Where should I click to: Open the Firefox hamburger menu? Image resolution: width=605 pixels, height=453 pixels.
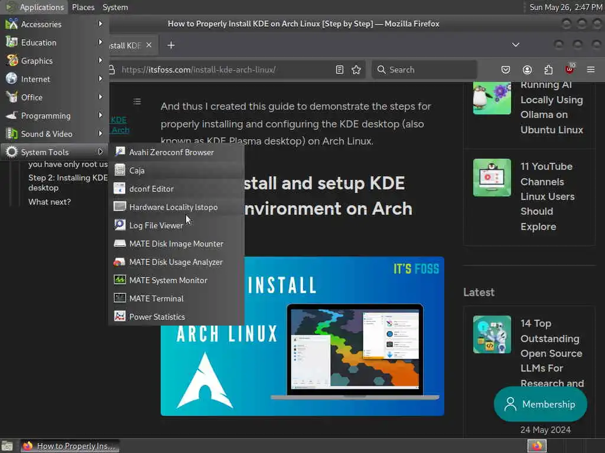pyautogui.click(x=591, y=70)
